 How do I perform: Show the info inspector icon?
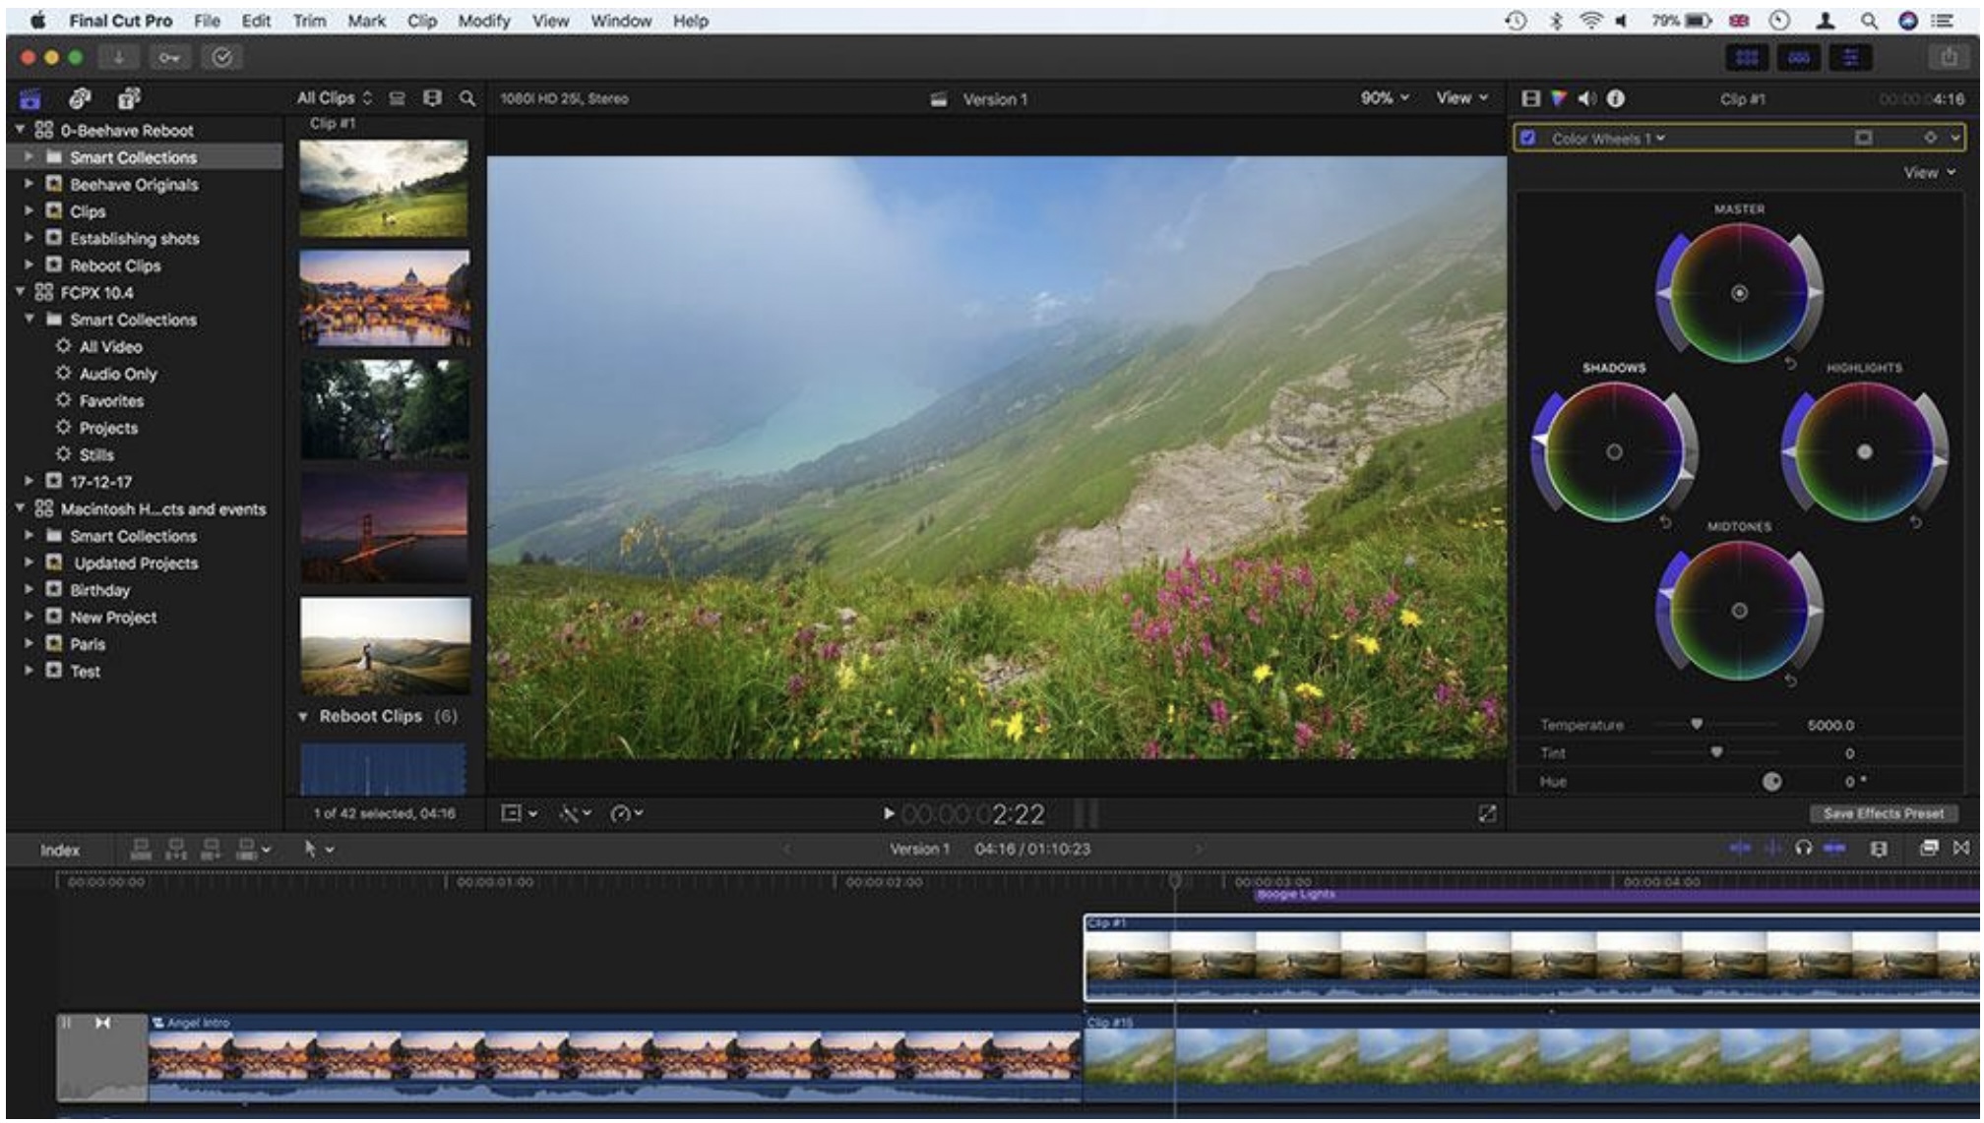[1616, 98]
